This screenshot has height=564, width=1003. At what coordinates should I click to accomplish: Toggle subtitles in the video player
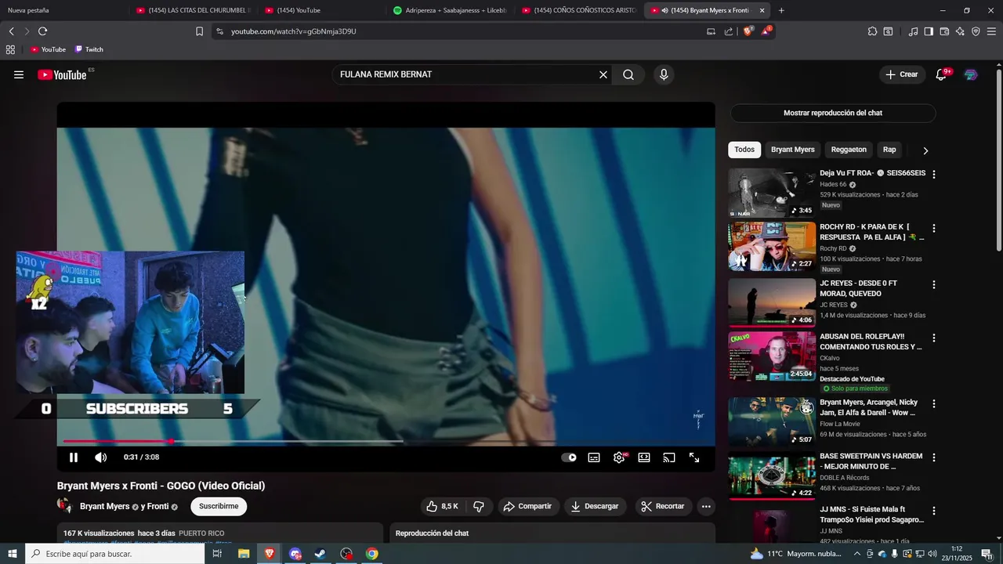(594, 457)
